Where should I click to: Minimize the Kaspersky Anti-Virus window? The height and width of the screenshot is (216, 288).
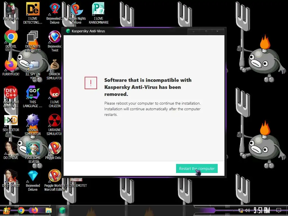coord(193,31)
